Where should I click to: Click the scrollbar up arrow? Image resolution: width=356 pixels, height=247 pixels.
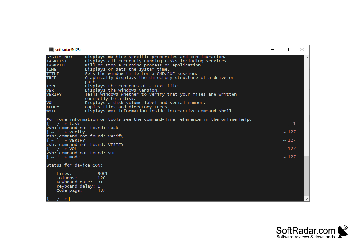tap(306, 57)
